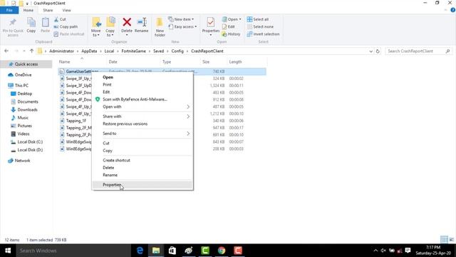Viewport: 456px width, 257px height.
Task: Click AppData in the address path
Action: pyautogui.click(x=89, y=51)
